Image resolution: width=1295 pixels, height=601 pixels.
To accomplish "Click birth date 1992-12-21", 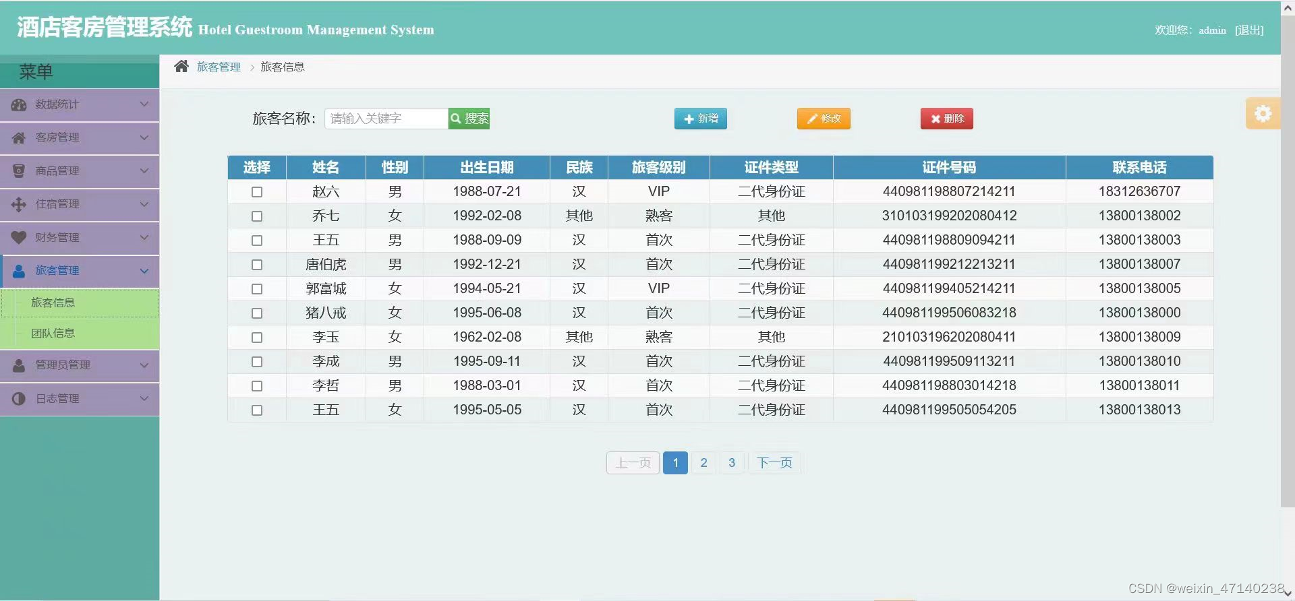I will coord(487,264).
